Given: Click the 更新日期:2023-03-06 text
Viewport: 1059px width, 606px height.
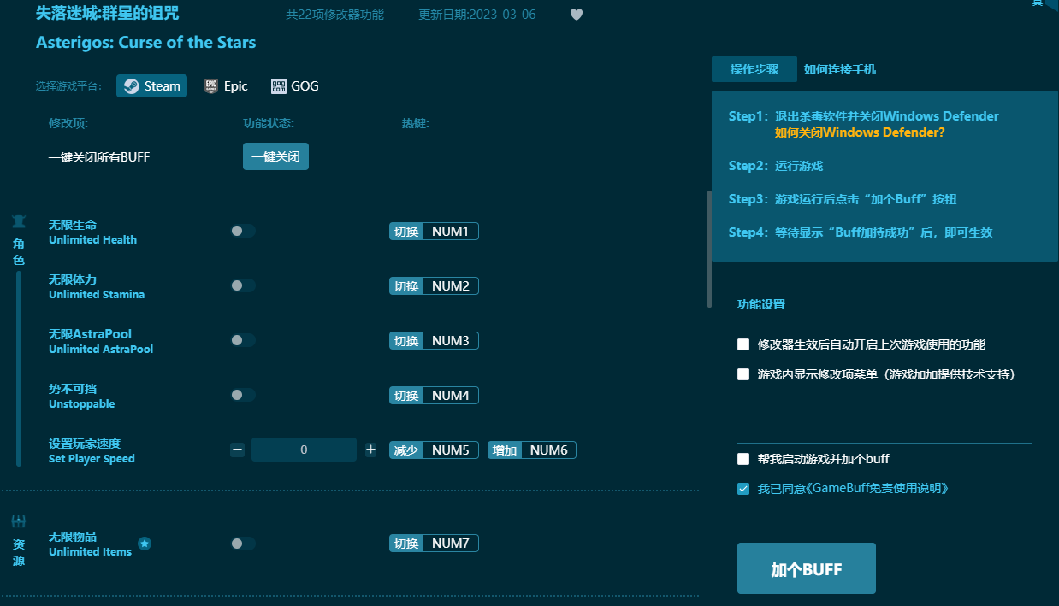Looking at the screenshot, I should click(477, 15).
